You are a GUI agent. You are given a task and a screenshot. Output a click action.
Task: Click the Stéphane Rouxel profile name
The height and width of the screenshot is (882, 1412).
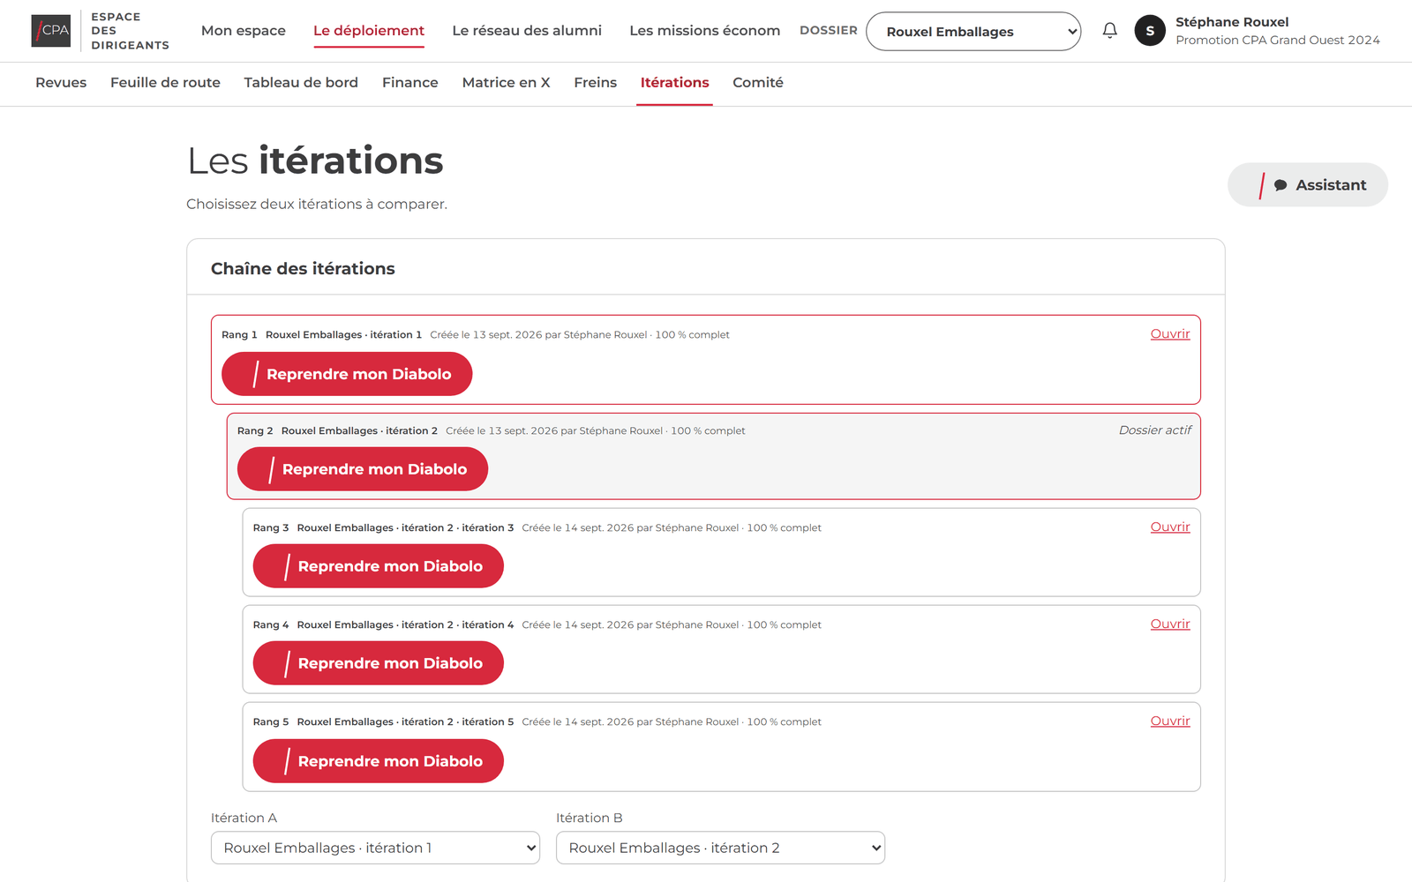coord(1232,22)
